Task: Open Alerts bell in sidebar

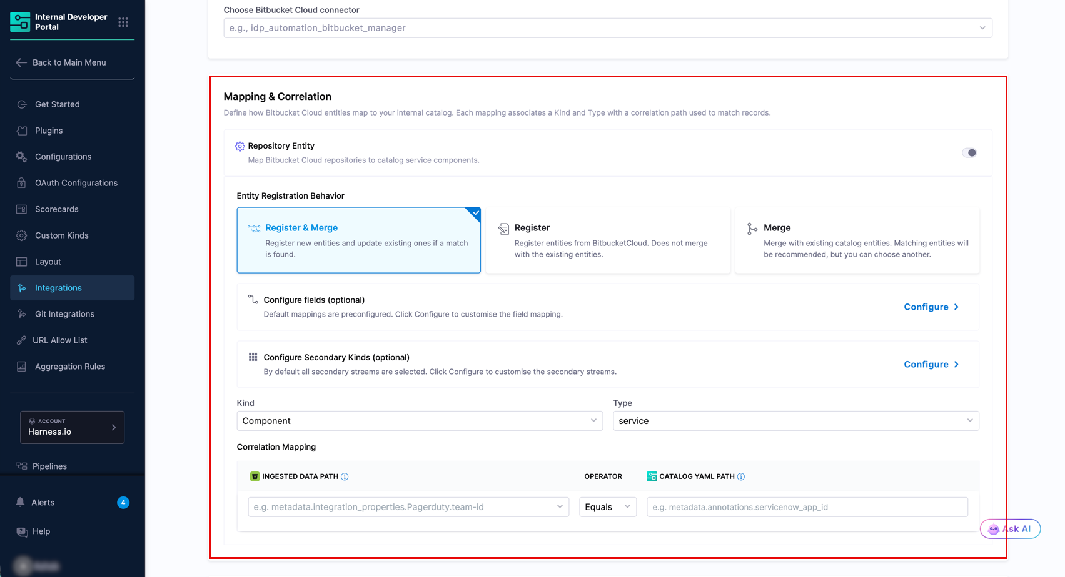Action: (21, 502)
